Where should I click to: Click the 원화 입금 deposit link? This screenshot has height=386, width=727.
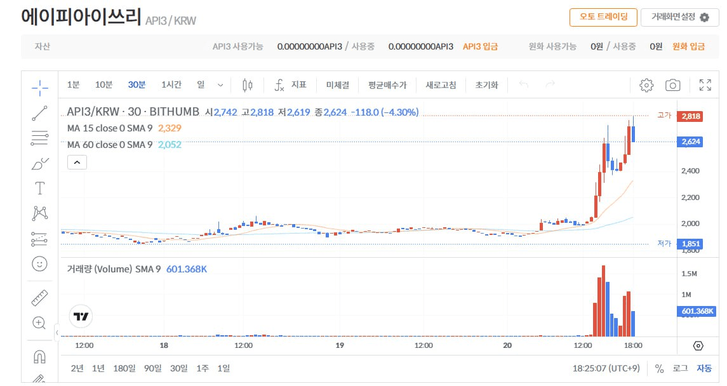pyautogui.click(x=688, y=46)
